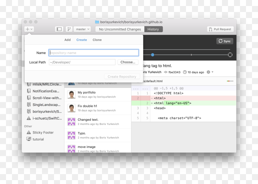Click the create branch icon

coord(69,29)
